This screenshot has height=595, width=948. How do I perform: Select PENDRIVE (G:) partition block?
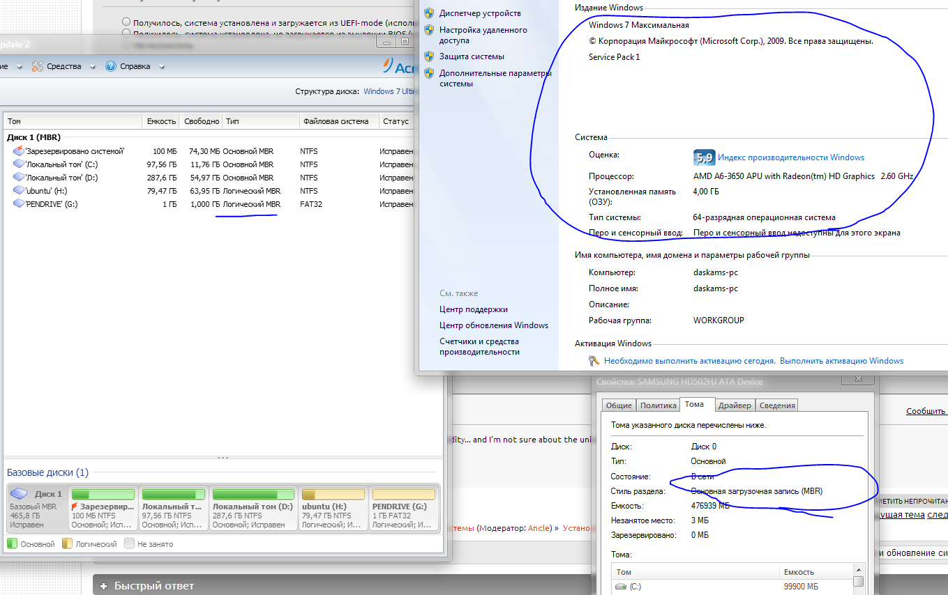[x=404, y=509]
